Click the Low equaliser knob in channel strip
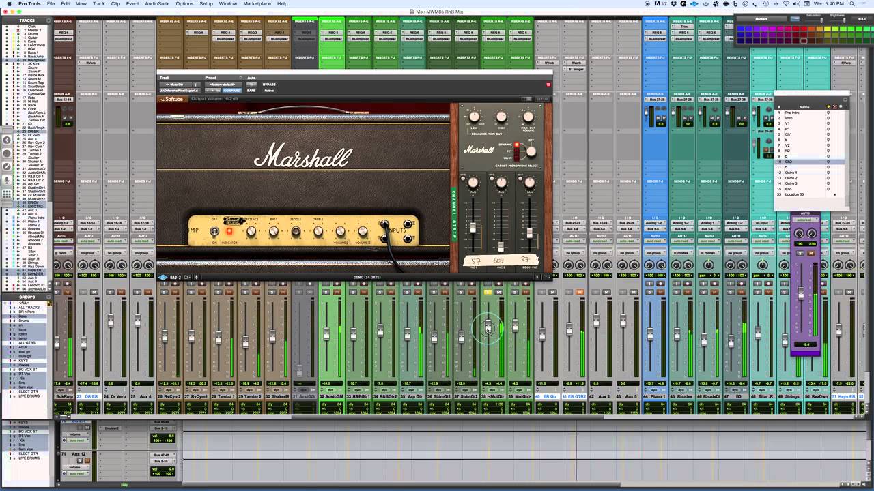 pyautogui.click(x=475, y=117)
